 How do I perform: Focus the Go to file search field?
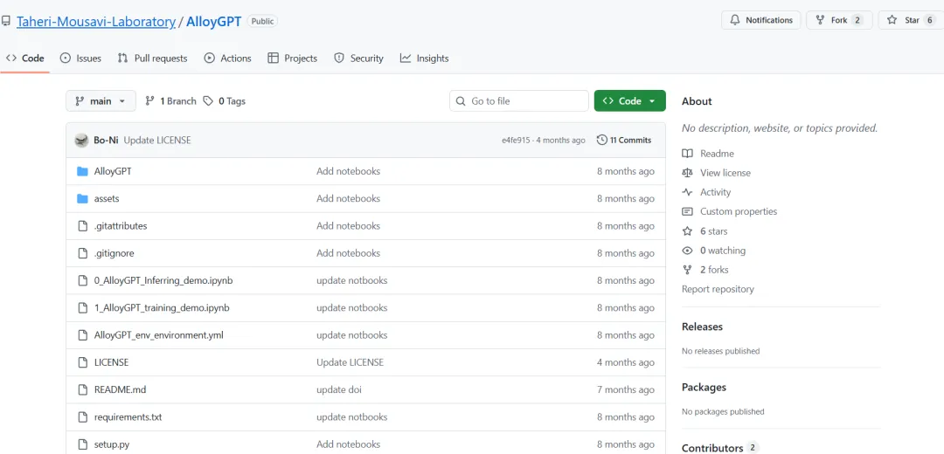(519, 101)
